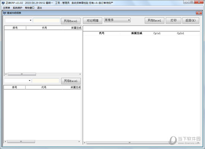Click 序号 header in lower-left table
The height and width of the screenshot is (149, 205).
coord(15,87)
